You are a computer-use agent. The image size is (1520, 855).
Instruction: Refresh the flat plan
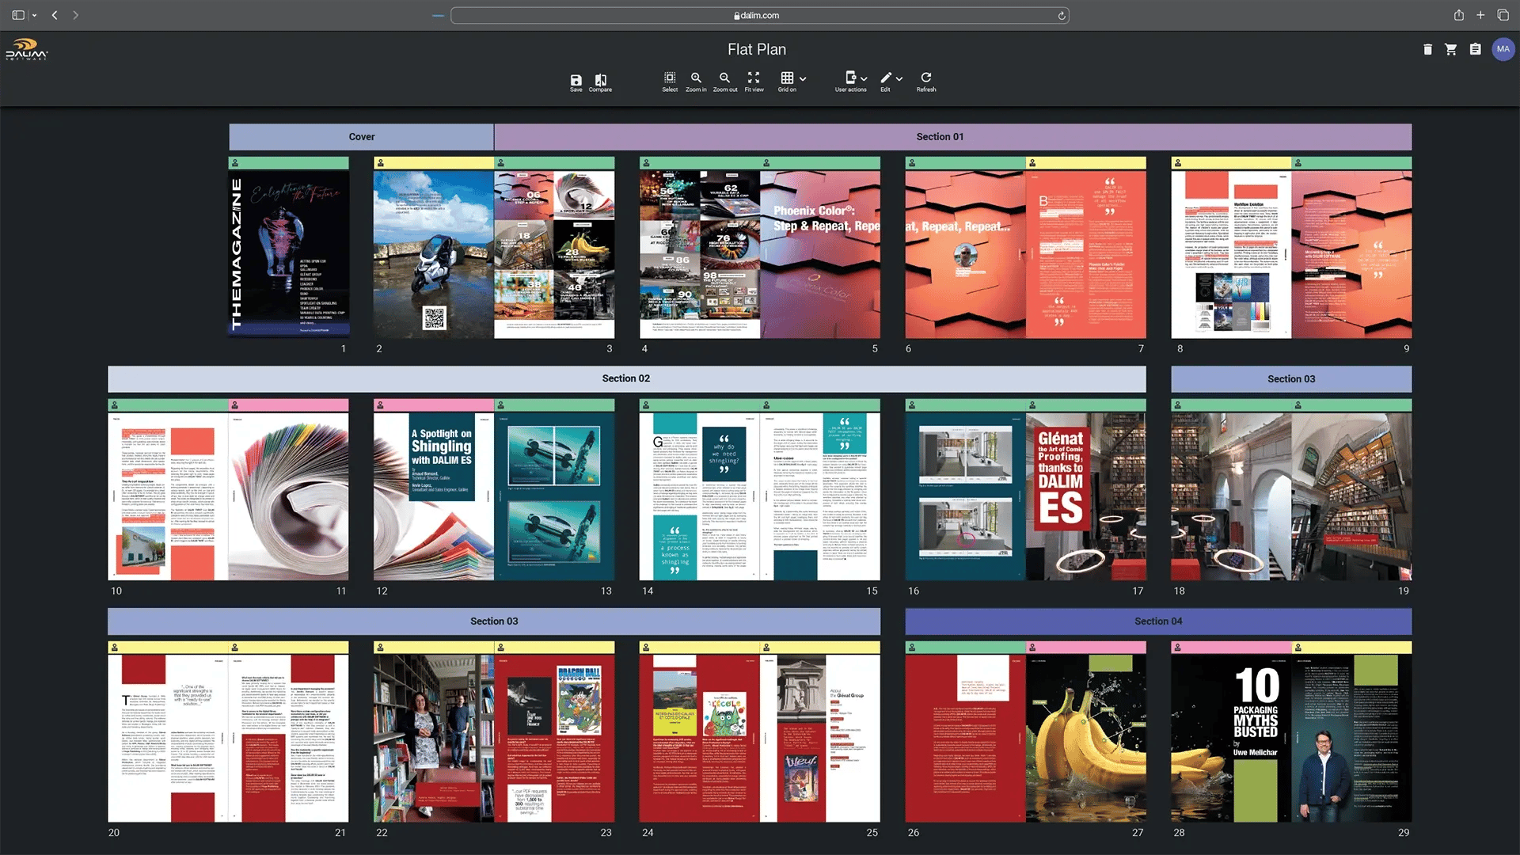(x=925, y=78)
